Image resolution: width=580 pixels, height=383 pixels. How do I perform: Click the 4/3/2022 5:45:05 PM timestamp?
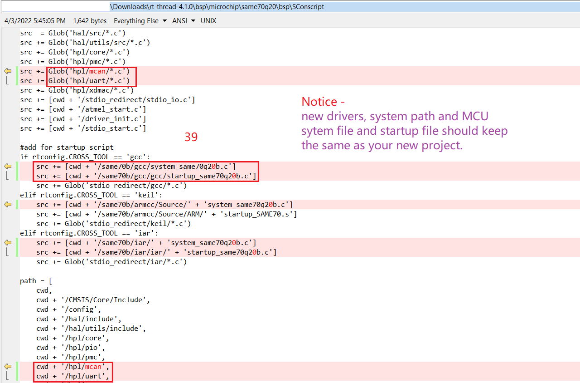(x=35, y=21)
